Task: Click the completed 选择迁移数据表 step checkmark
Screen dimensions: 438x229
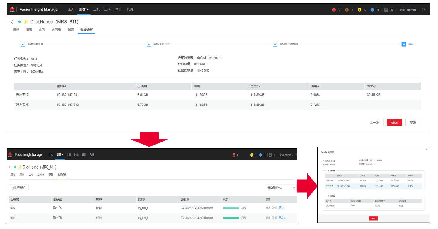Action: [275, 44]
